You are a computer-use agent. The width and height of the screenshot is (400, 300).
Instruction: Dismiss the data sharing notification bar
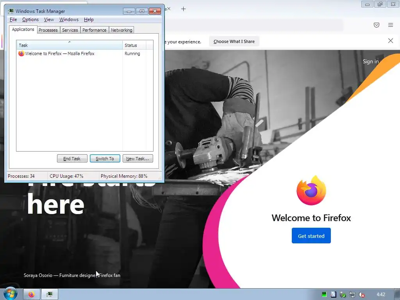pyautogui.click(x=391, y=41)
